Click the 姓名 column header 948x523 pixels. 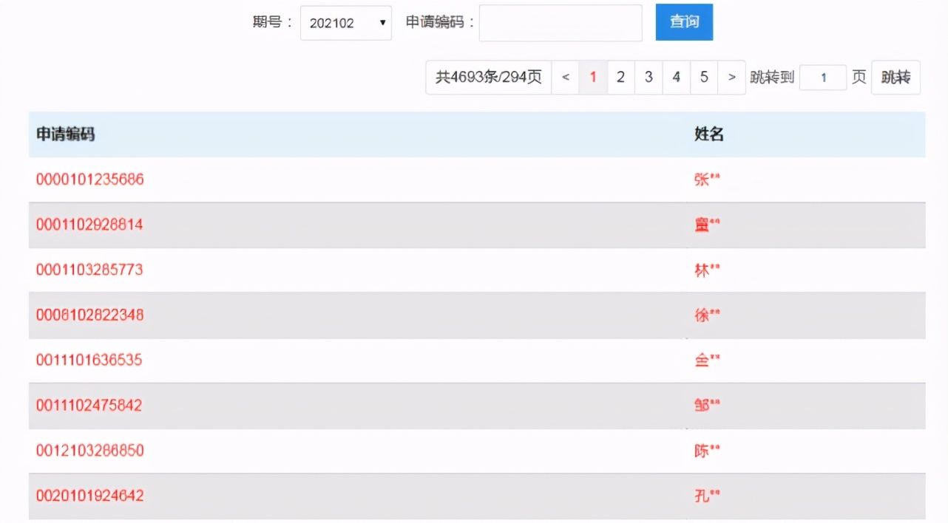coord(708,134)
